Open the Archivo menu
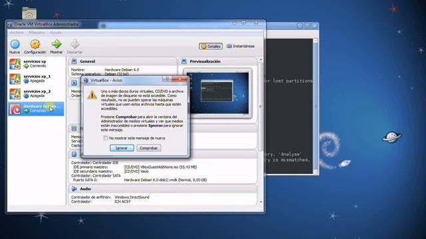The image size is (426, 239). [x=17, y=33]
